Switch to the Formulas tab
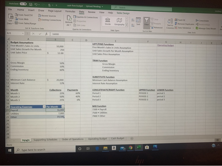The height and width of the screenshot is (166, 222). 70,11
